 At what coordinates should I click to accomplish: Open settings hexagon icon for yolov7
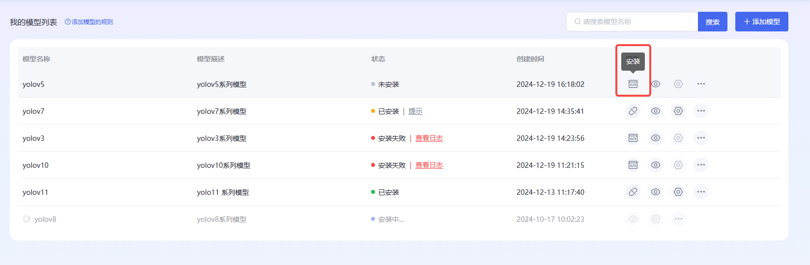point(678,111)
